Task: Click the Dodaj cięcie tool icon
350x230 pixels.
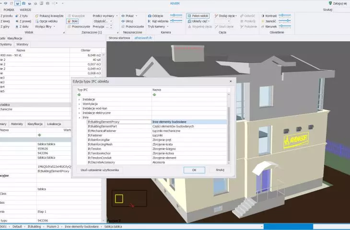Action: 216,16
